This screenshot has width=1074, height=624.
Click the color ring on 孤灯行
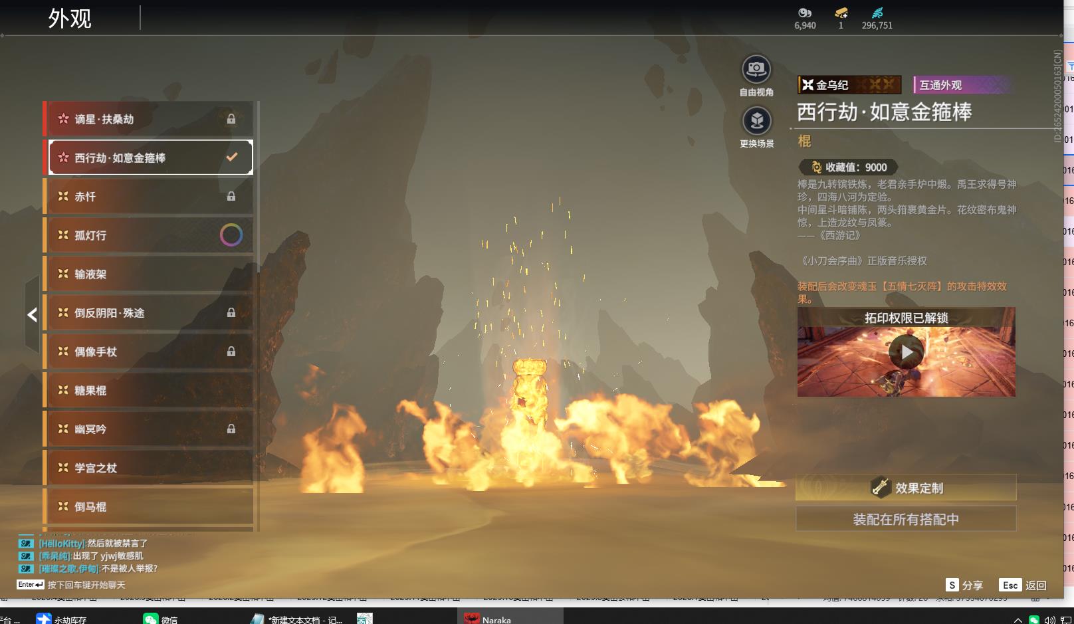[231, 235]
